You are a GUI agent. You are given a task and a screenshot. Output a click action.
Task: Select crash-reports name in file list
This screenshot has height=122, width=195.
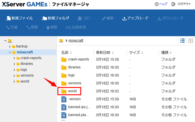pyautogui.click(x=79, y=59)
